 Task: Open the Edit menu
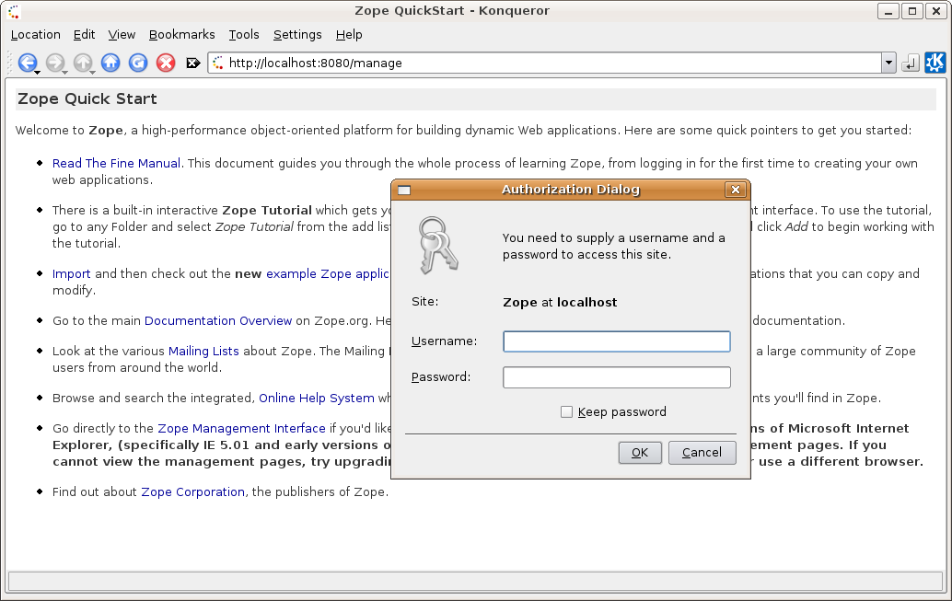coord(85,35)
